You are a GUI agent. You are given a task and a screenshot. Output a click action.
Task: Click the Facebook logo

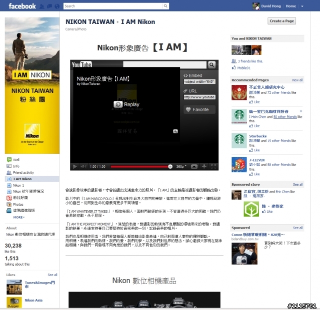(22, 6)
